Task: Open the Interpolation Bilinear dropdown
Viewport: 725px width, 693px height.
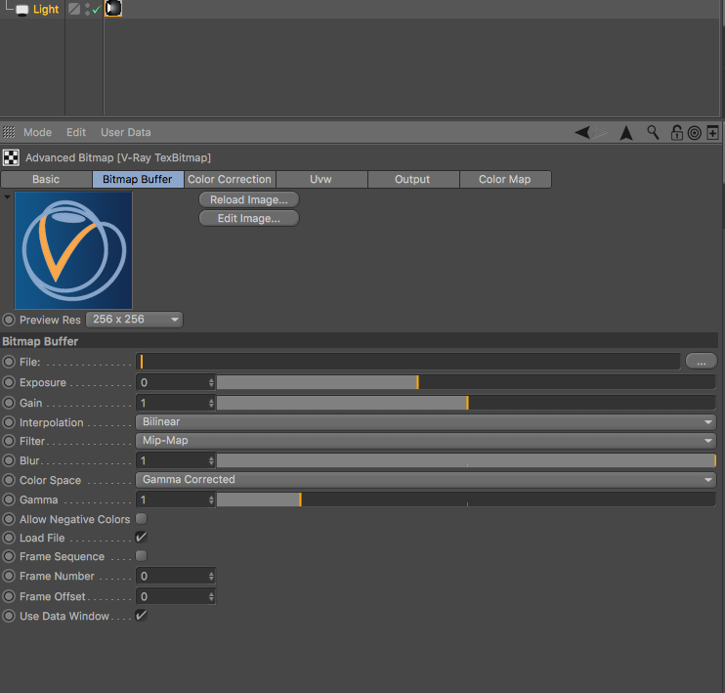Action: (426, 422)
